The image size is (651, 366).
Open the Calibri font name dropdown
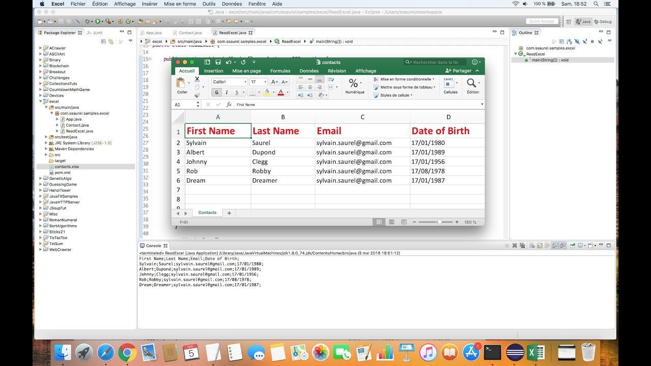click(x=246, y=82)
